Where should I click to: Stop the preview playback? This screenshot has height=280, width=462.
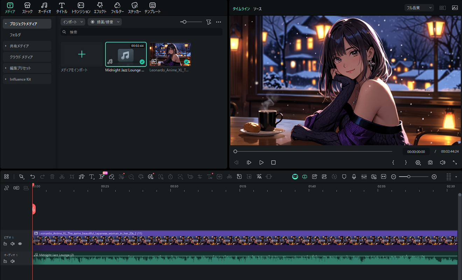pos(273,162)
